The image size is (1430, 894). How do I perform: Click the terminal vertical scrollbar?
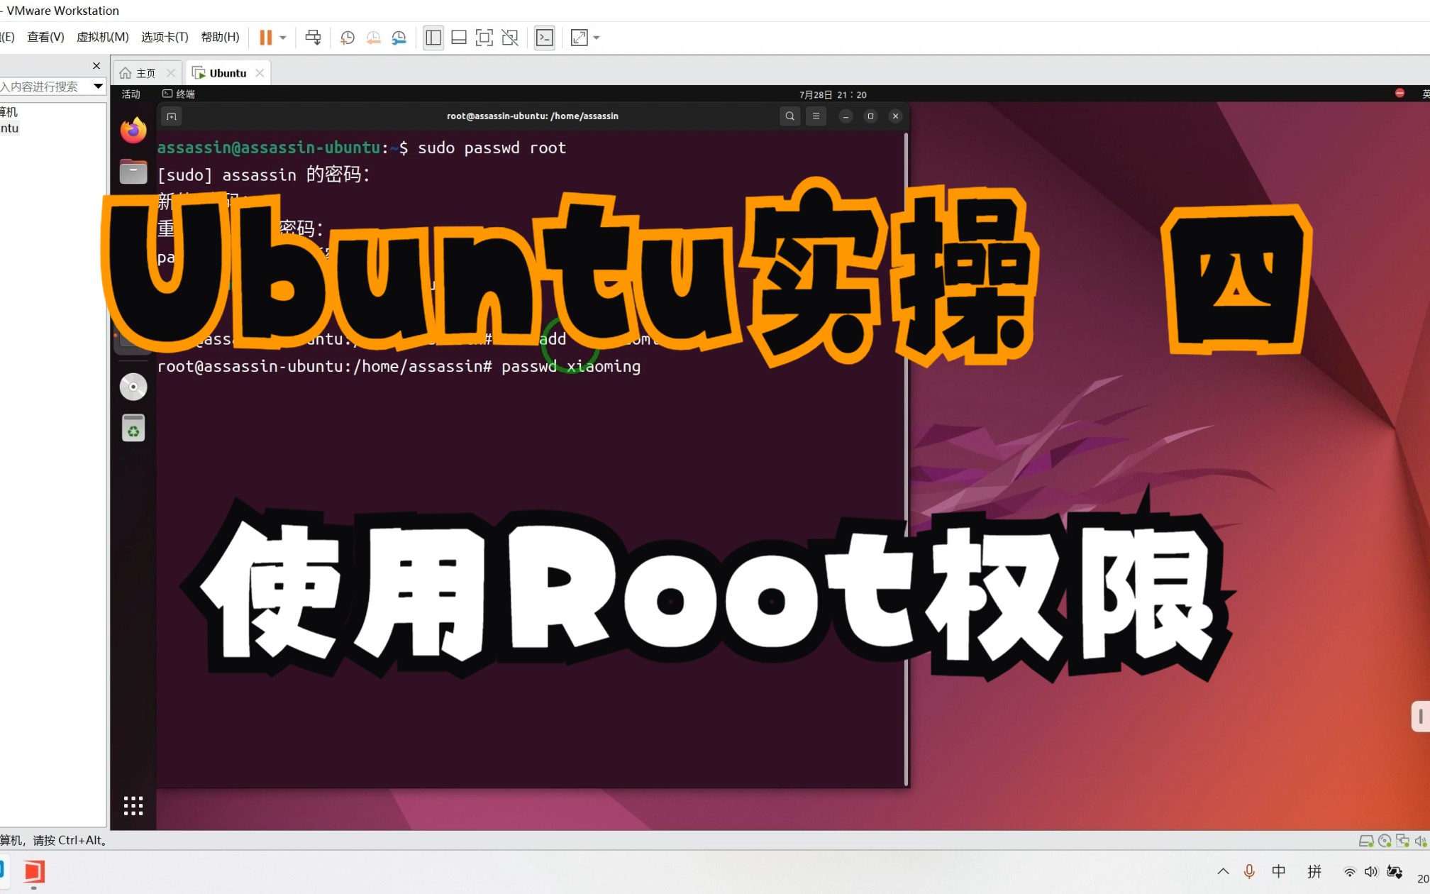click(906, 458)
